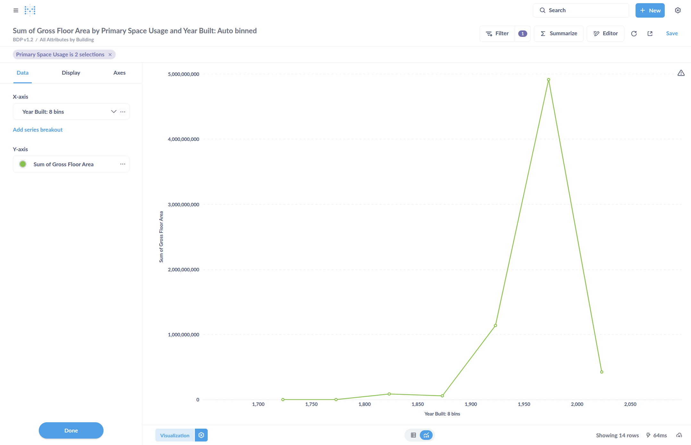Download the full results
This screenshot has width=691, height=445.
pos(679,435)
